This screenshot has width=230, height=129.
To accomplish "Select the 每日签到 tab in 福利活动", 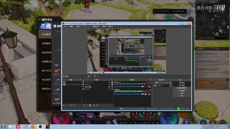I will click(x=45, y=80).
